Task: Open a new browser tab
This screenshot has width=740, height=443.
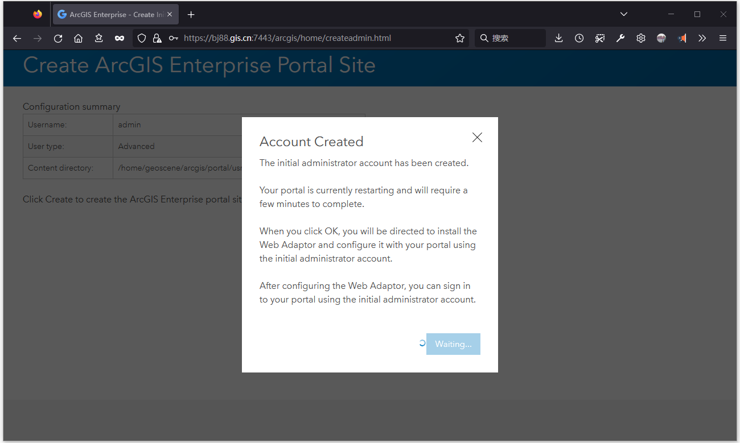Action: tap(191, 14)
